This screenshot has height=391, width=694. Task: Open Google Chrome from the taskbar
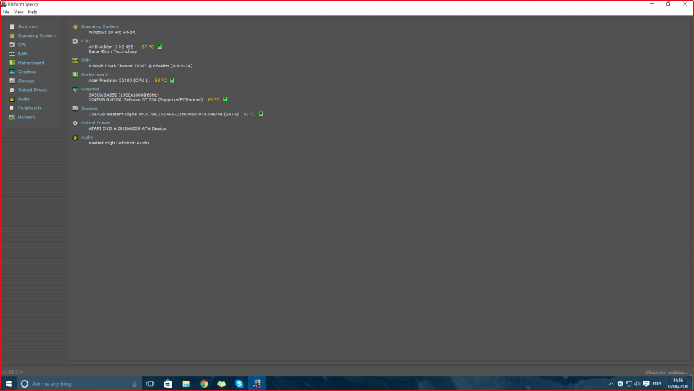point(203,384)
